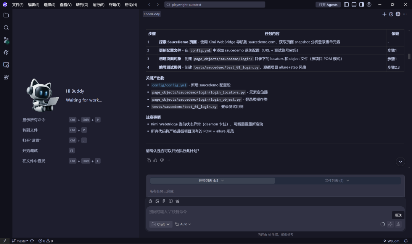Attach an image with the image icon
The height and width of the screenshot is (244, 412).
tap(157, 201)
